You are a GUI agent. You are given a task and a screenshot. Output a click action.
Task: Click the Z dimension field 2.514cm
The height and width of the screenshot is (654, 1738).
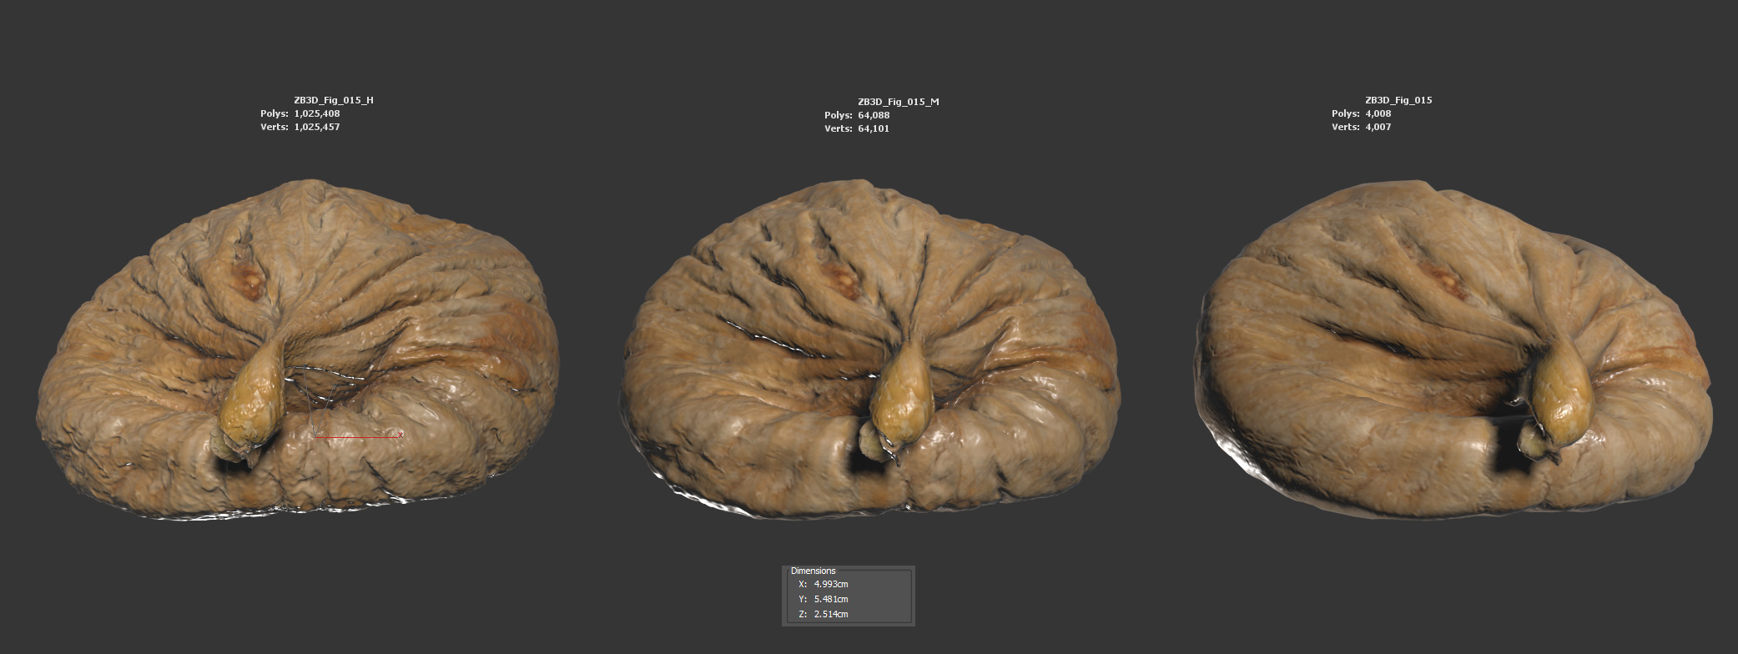click(830, 614)
